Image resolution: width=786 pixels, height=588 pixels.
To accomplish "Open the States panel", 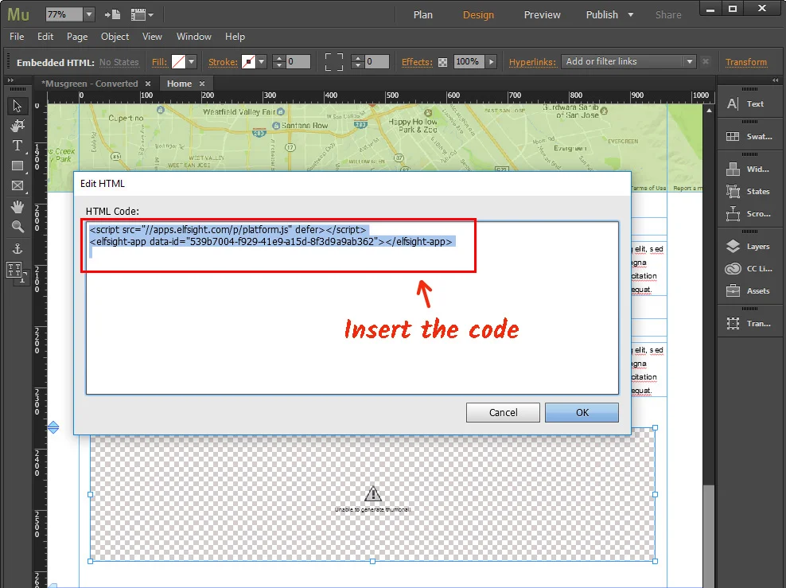I will point(747,191).
